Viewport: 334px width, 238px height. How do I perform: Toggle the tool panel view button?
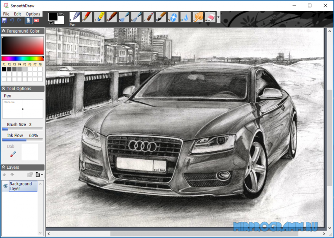(x=29, y=20)
